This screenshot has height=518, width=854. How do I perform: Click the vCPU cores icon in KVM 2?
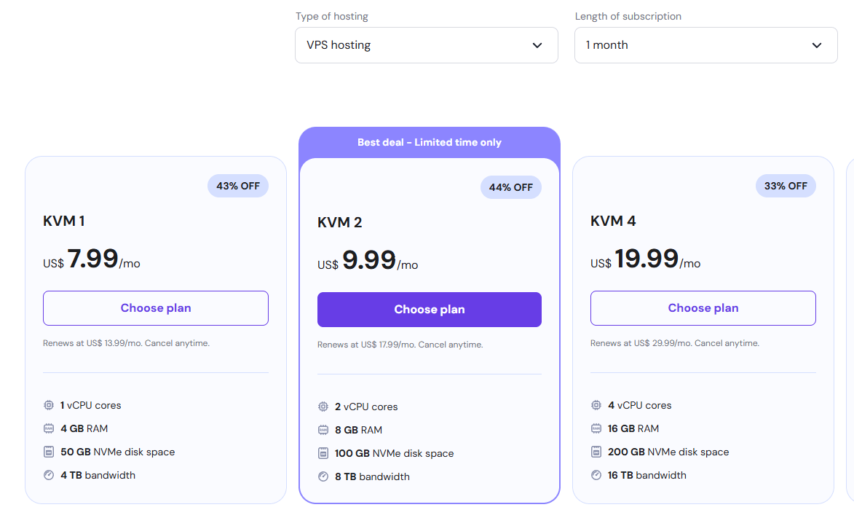point(323,407)
